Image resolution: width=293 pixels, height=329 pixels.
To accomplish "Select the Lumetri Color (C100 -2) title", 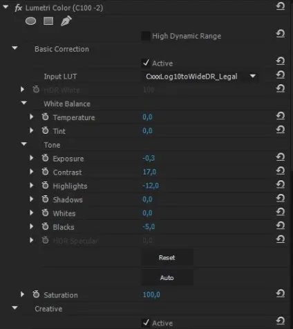I will click(64, 8).
